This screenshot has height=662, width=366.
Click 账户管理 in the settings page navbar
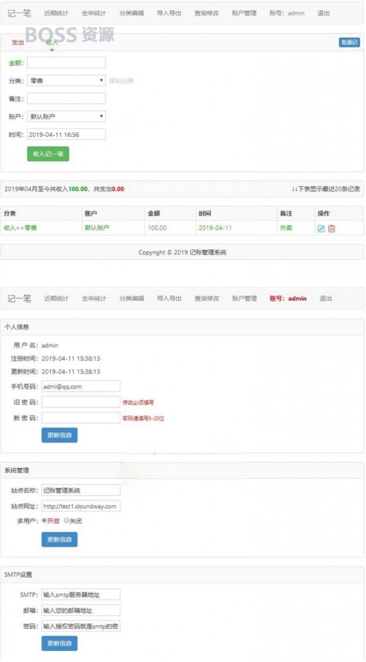(x=244, y=298)
